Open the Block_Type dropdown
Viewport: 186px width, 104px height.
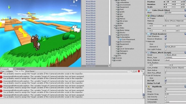(x=175, y=57)
